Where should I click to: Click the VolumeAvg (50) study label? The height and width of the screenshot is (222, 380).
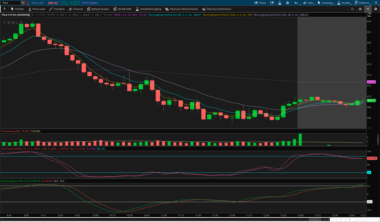point(10,131)
